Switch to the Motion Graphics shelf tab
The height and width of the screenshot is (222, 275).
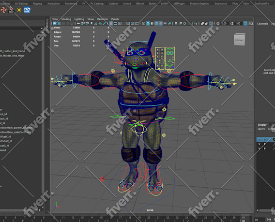point(199,3)
